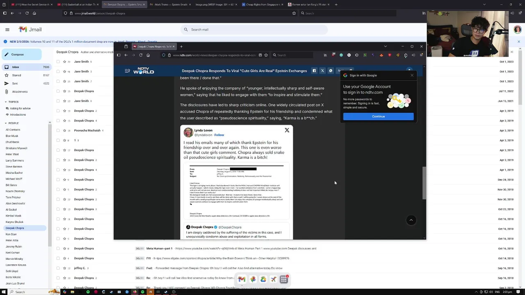Switch to the 'Basketball at an Indian' tab

click(77, 5)
